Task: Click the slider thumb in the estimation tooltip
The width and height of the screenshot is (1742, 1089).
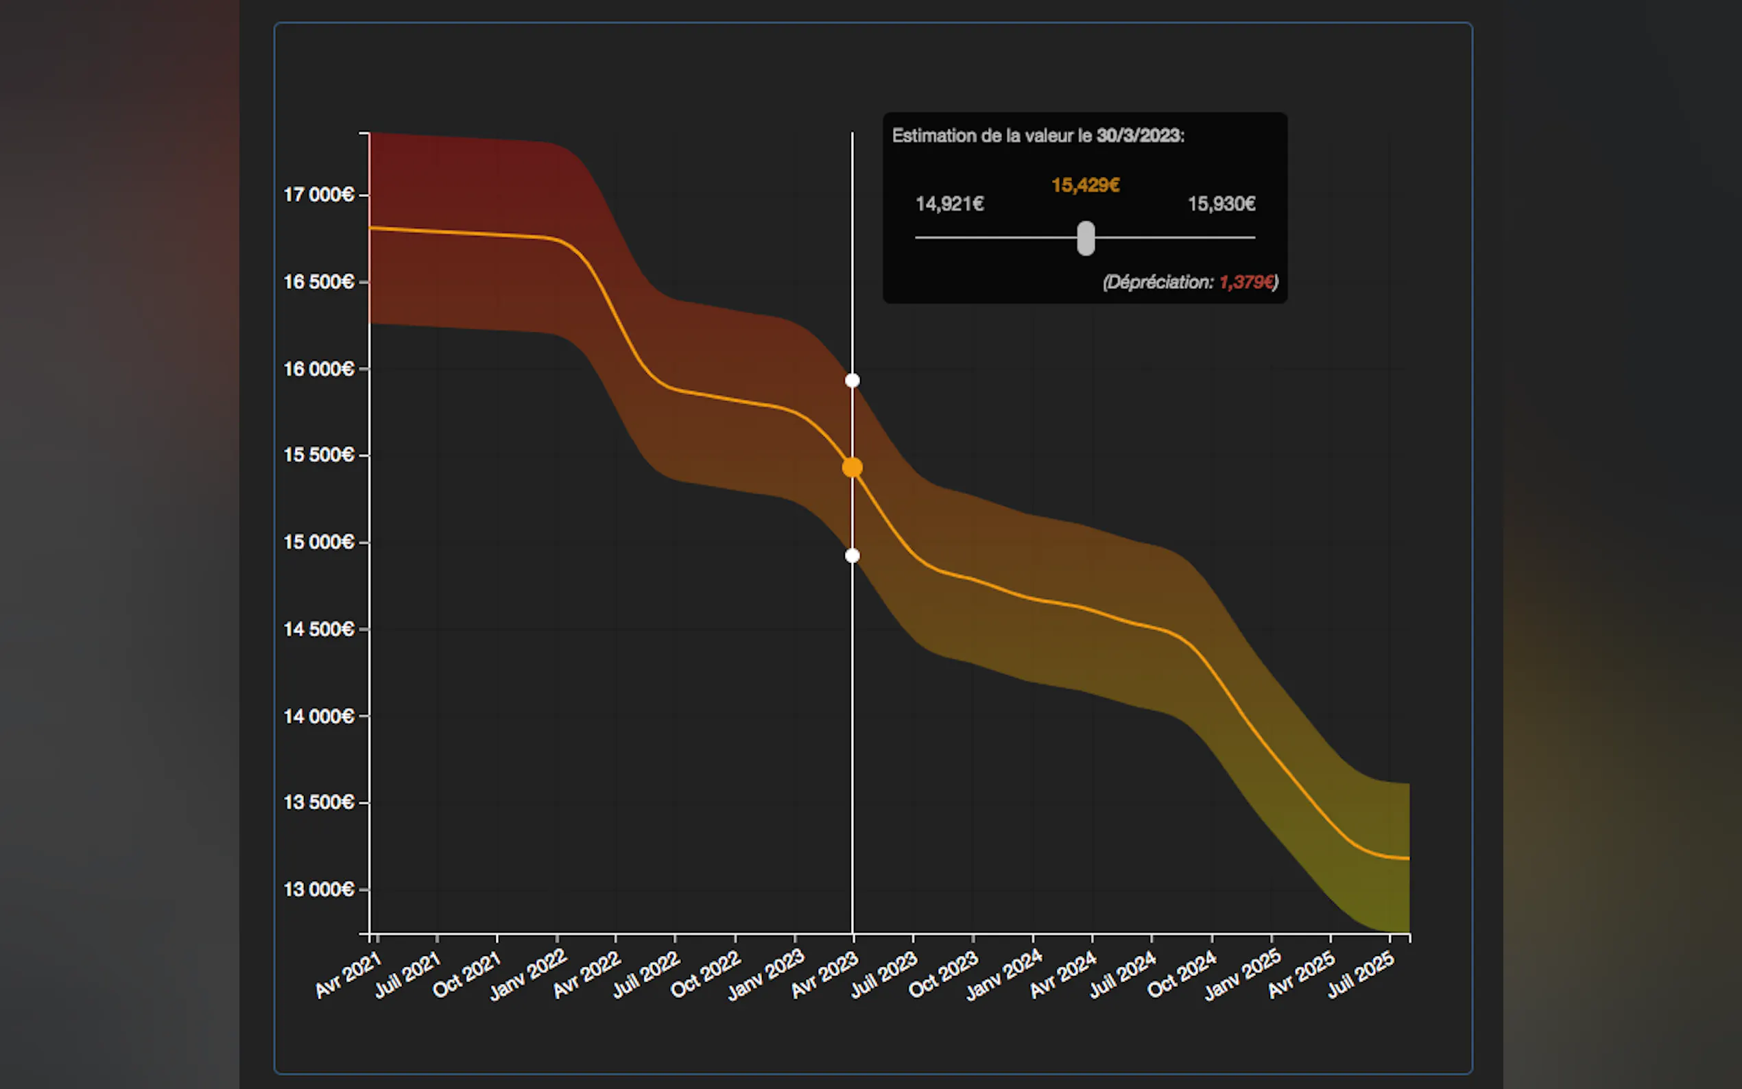Action: [x=1085, y=238]
